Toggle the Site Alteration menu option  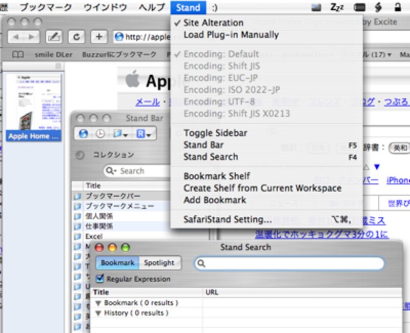(213, 23)
